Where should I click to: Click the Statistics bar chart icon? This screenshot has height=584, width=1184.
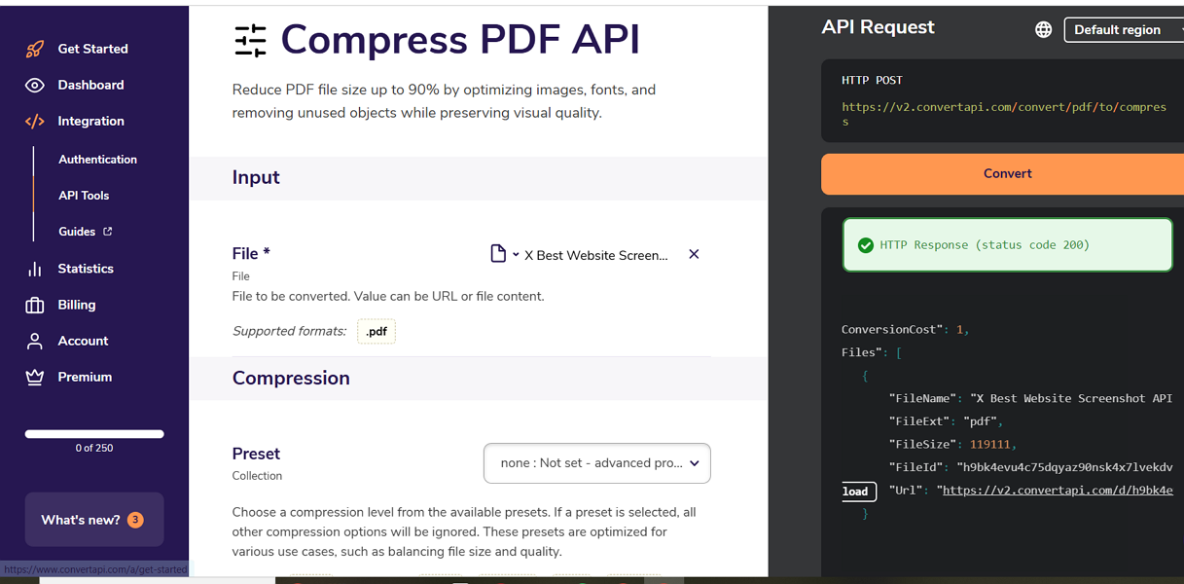35,269
